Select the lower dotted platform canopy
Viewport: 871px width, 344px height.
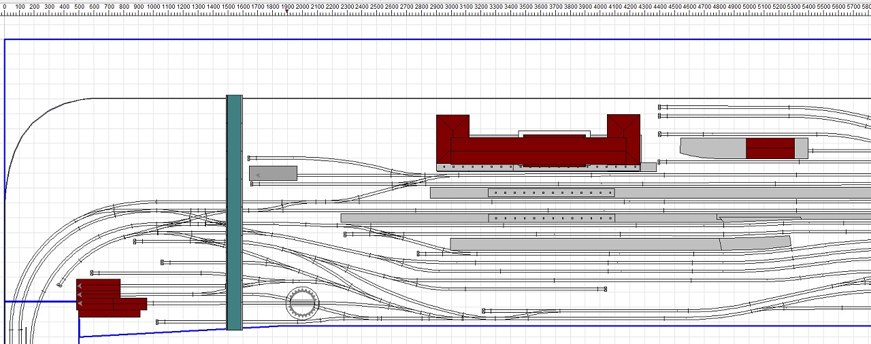551,218
